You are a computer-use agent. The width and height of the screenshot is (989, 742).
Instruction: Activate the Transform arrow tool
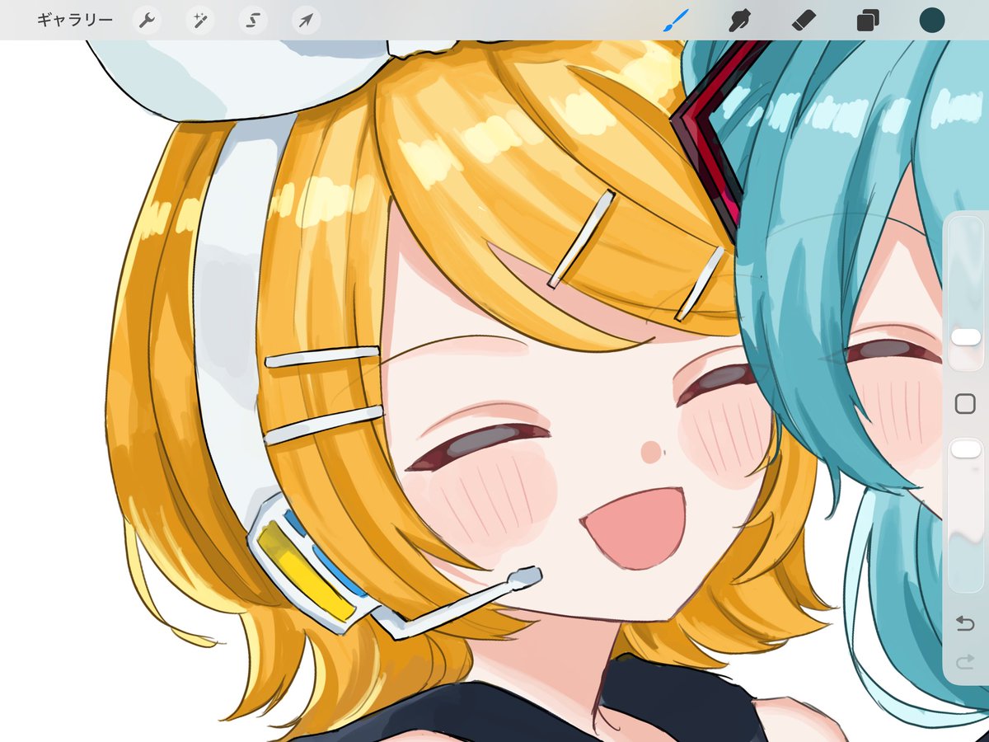point(306,21)
